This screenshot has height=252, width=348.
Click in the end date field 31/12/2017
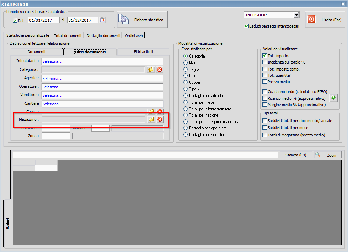[x=83, y=20]
